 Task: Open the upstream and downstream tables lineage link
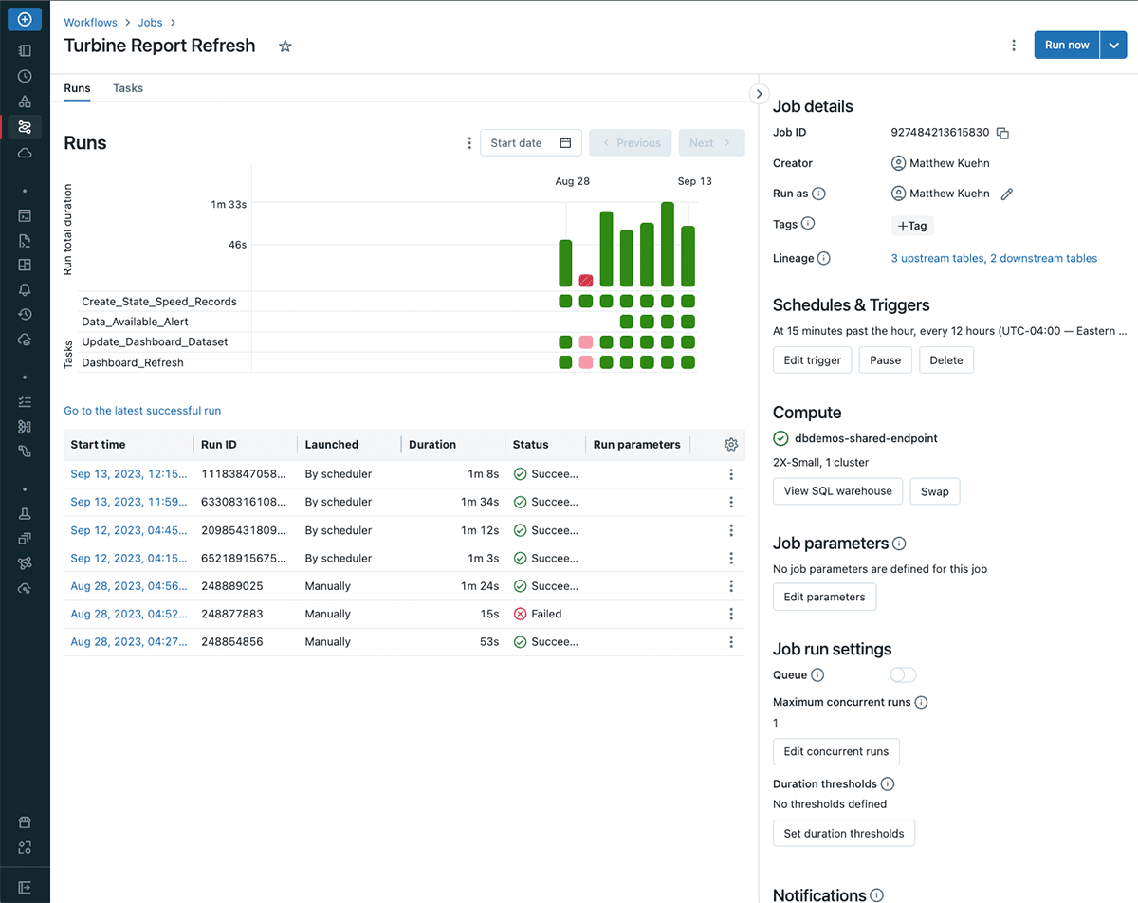pos(994,258)
